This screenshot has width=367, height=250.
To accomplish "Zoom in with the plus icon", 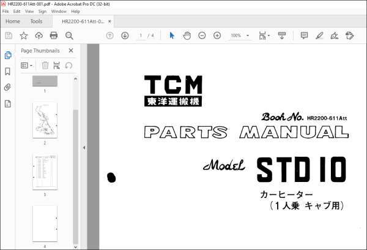I will coord(217,36).
